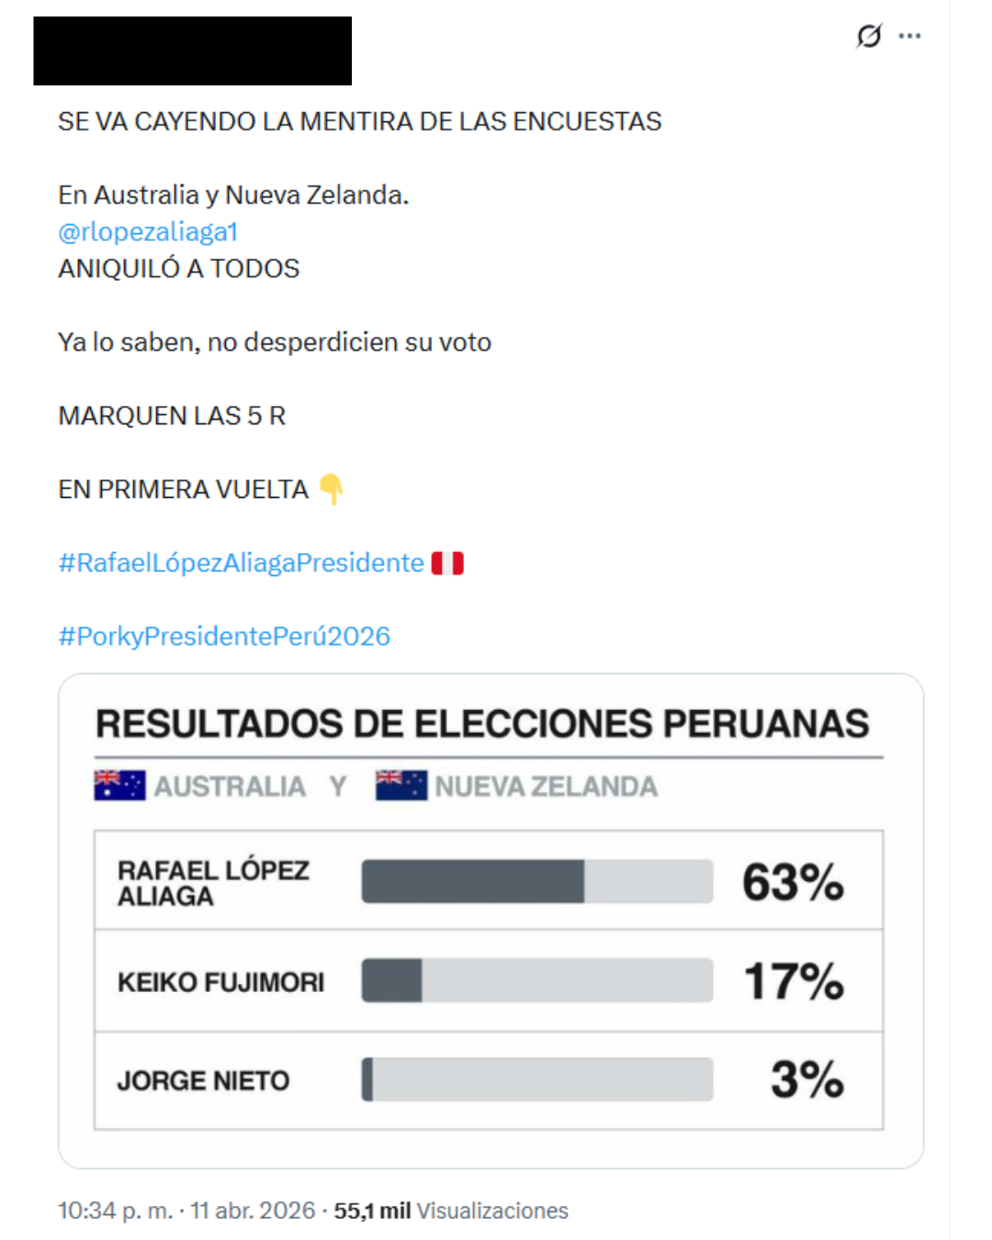Click the 55,1 mil Visualizaciones count
This screenshot has width=992, height=1240.
click(451, 1211)
